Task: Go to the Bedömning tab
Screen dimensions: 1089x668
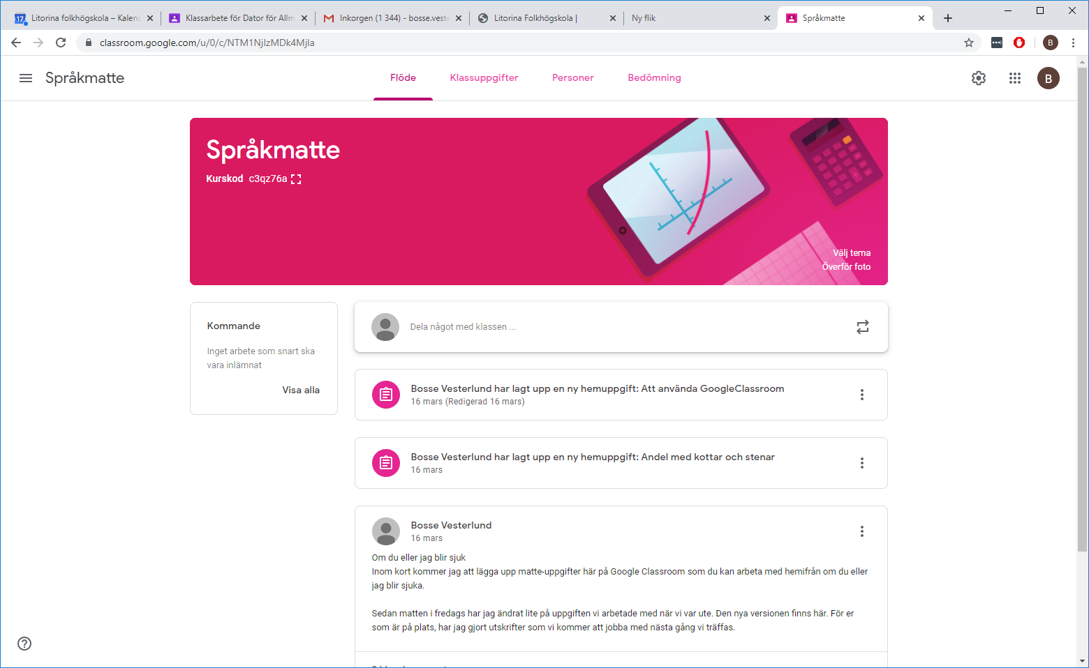Action: 654,78
